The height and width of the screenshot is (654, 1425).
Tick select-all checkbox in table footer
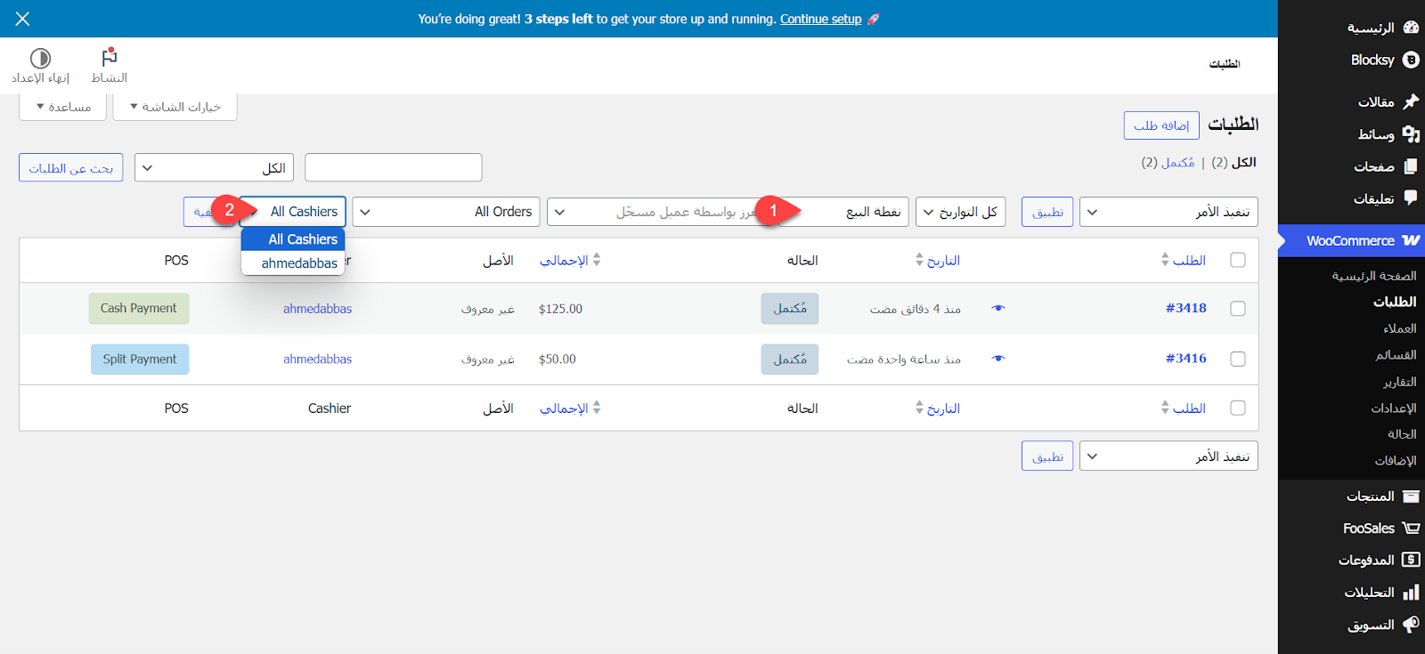point(1237,408)
